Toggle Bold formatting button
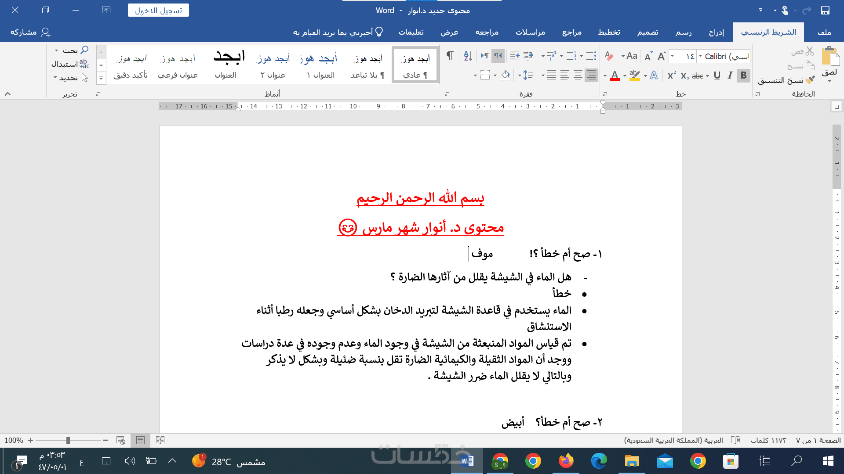Image resolution: width=844 pixels, height=474 pixels. (743, 75)
